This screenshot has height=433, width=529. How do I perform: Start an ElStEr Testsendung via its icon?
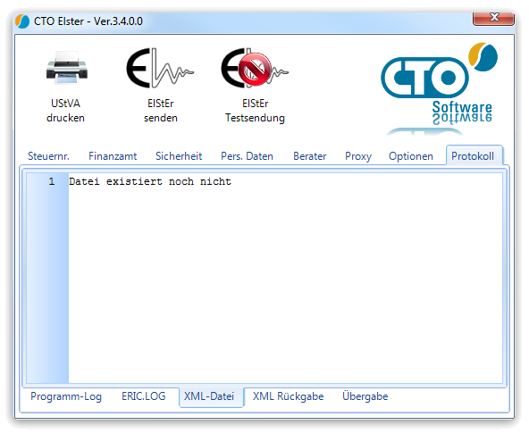pos(255,68)
